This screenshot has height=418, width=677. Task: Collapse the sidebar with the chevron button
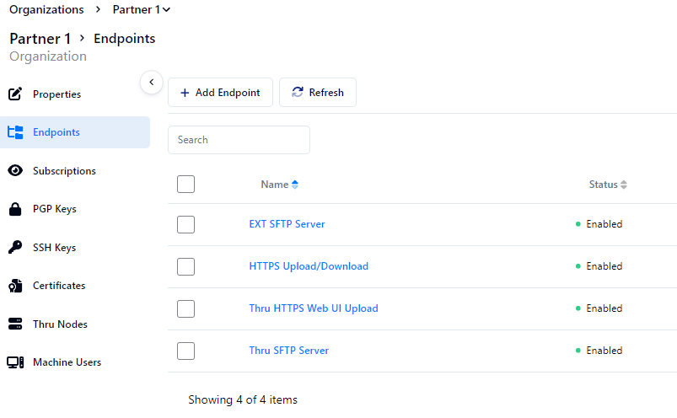(150, 82)
